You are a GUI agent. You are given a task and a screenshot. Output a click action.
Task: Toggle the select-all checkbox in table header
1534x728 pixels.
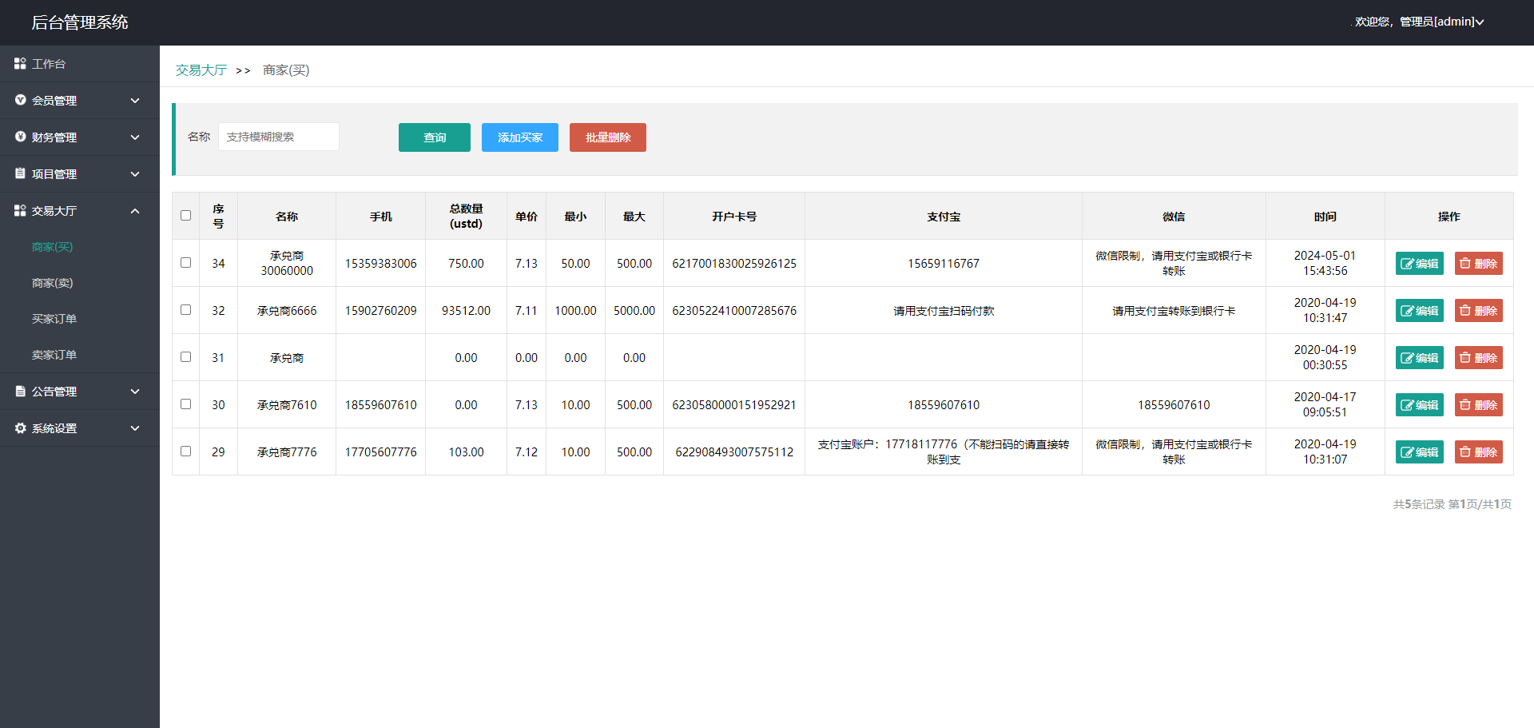point(185,215)
